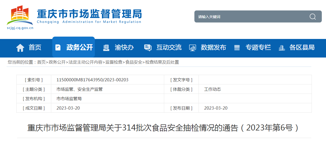This screenshot has width=326, height=143.
Task: Type in the 请输入关键词 search field
Action: pos(250,17)
